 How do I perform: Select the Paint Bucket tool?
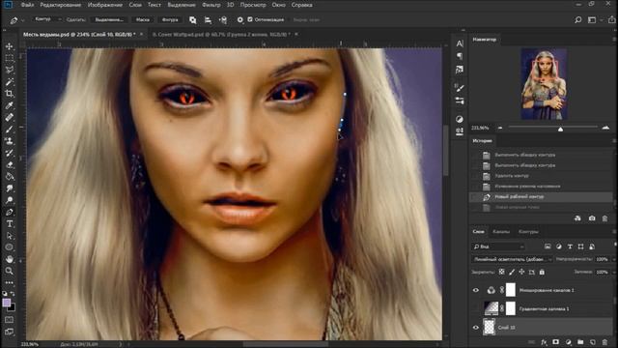pyautogui.click(x=9, y=177)
